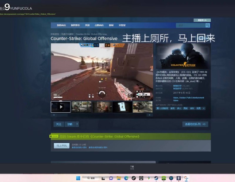Select the third screenshot thumbnail with red-clad figure
The height and width of the screenshot is (182, 235).
(102, 107)
